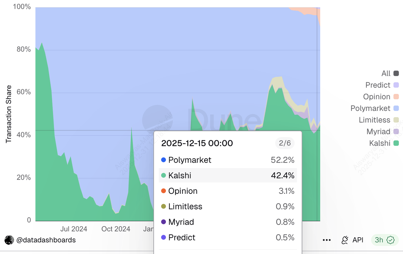The width and height of the screenshot is (403, 254).
Task: Click the 3h last-refreshed label
Action: pos(379,240)
